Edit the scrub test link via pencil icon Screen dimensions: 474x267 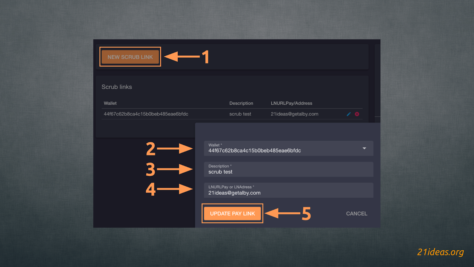pos(349,114)
